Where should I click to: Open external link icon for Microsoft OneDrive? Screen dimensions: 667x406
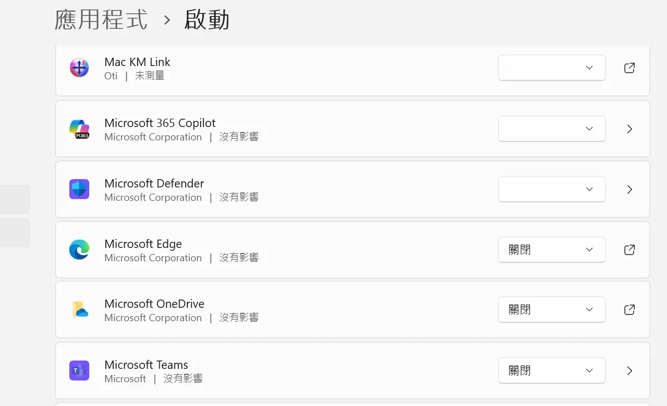click(x=629, y=309)
